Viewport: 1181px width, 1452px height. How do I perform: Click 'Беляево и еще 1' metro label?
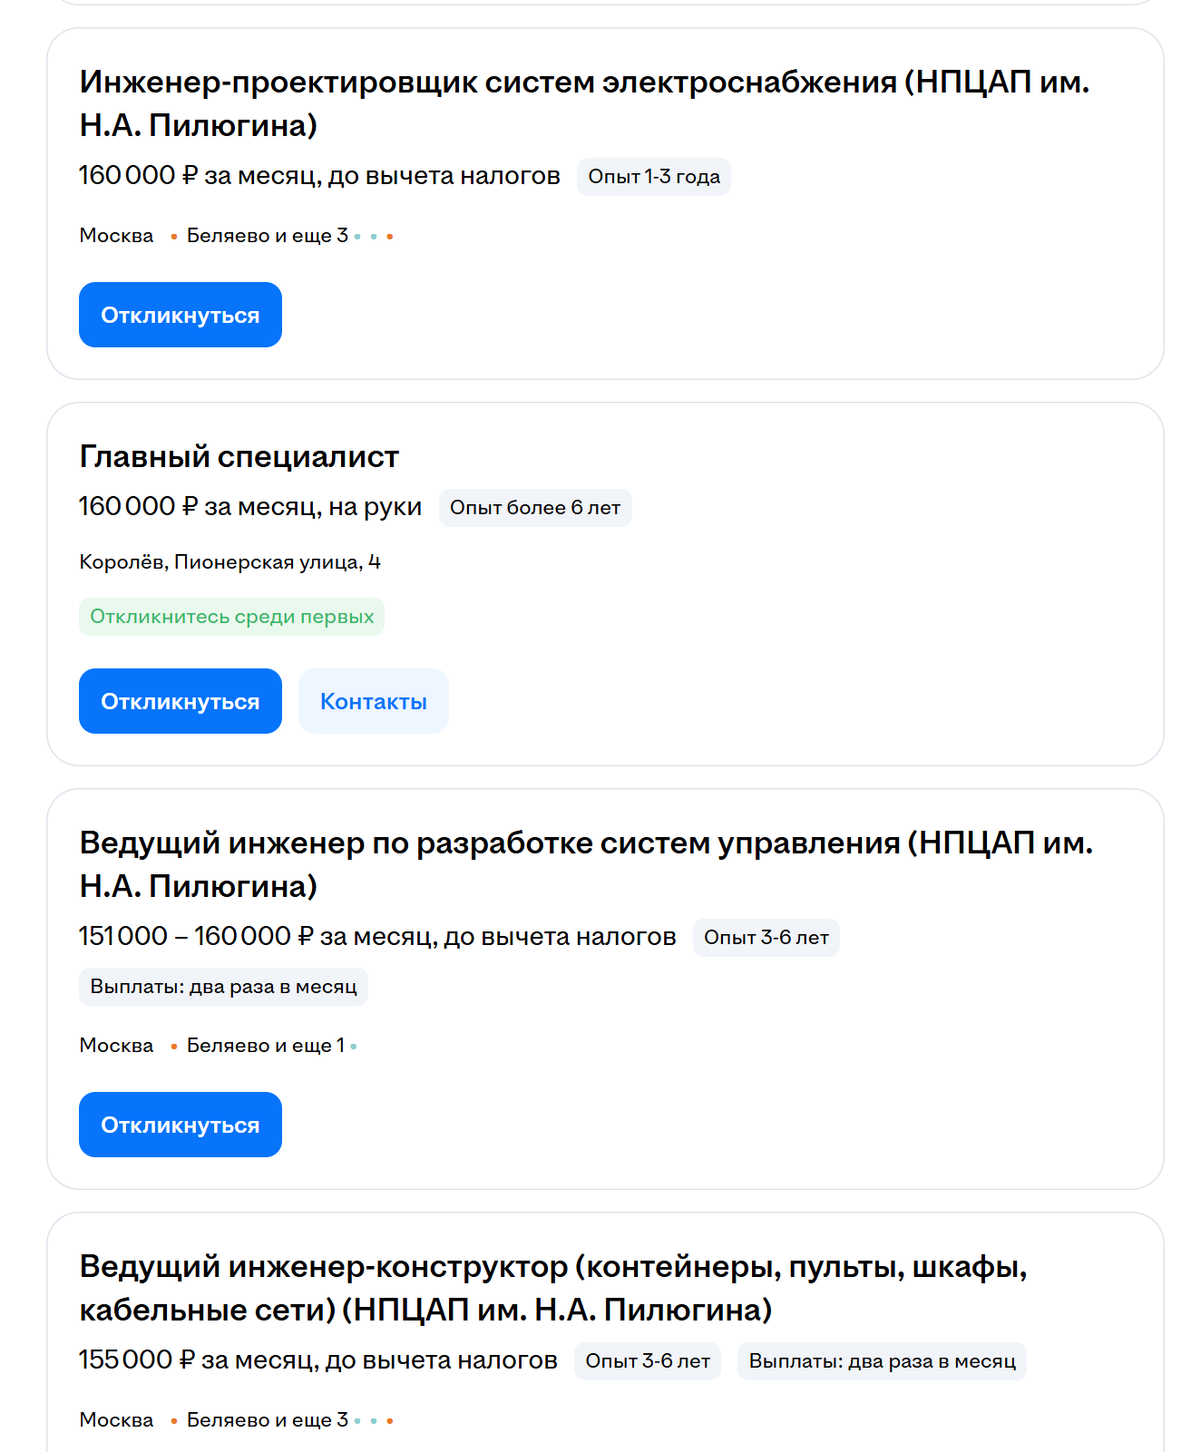pos(265,1046)
